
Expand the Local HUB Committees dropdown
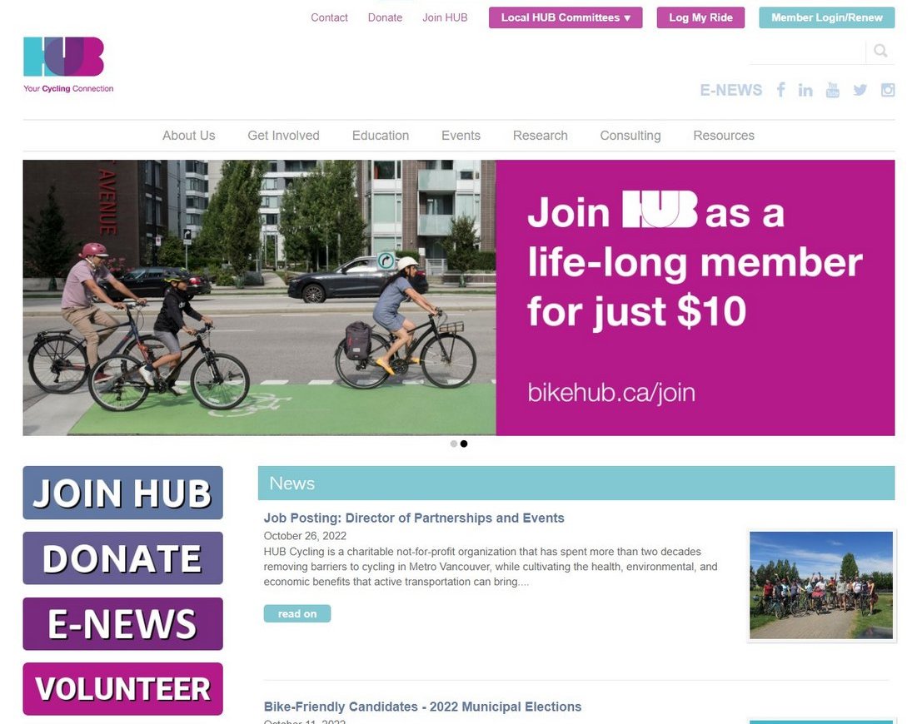pos(566,17)
